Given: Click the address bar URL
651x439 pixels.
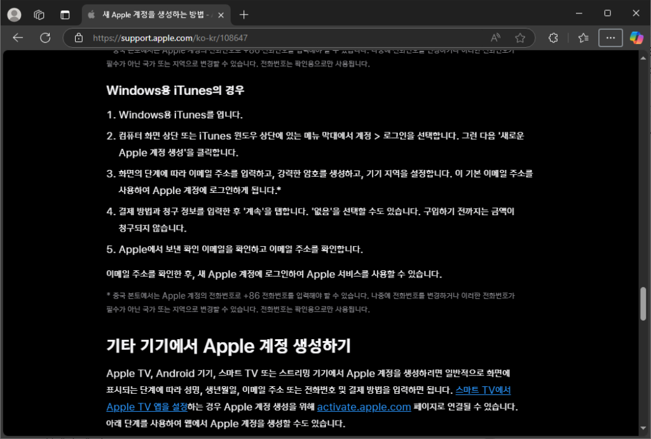Looking at the screenshot, I should tap(170, 38).
